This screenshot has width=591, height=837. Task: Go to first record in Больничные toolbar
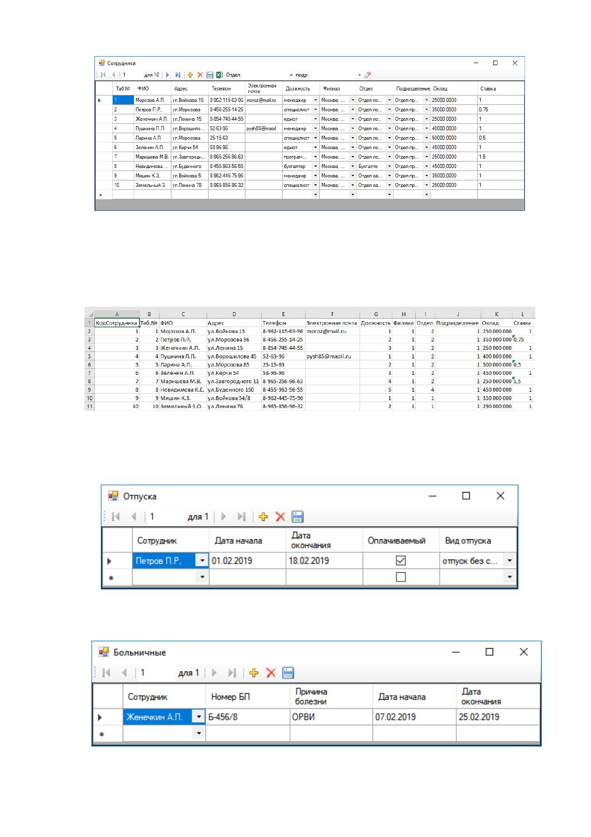pyautogui.click(x=106, y=673)
